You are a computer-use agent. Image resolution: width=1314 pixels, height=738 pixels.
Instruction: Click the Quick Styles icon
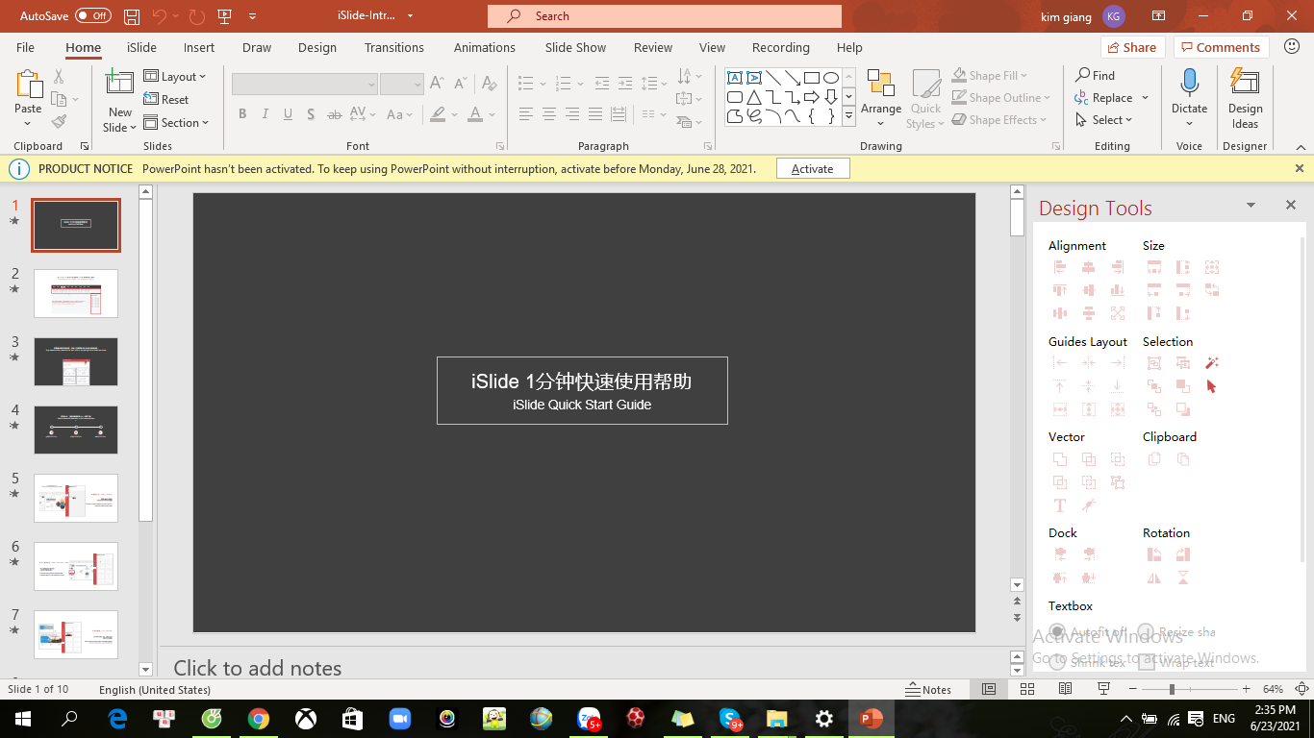pyautogui.click(x=926, y=85)
